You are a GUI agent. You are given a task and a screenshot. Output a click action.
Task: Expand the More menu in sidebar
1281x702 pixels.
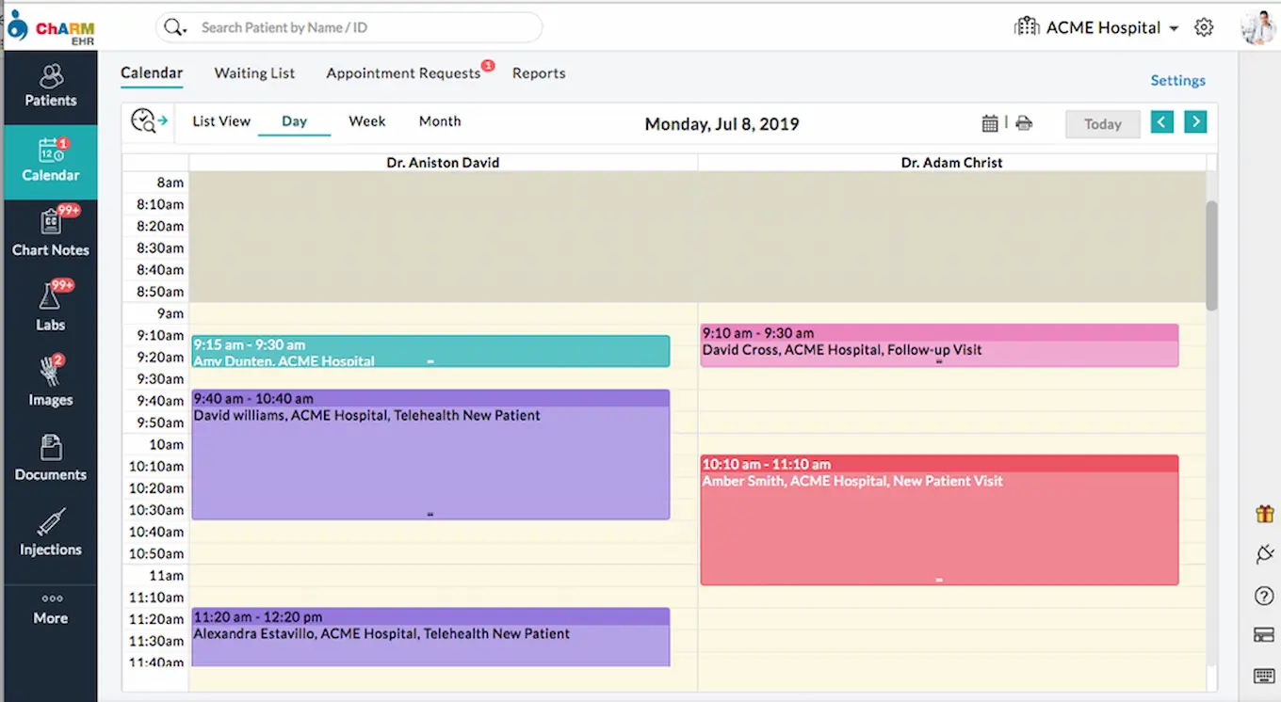pyautogui.click(x=51, y=610)
